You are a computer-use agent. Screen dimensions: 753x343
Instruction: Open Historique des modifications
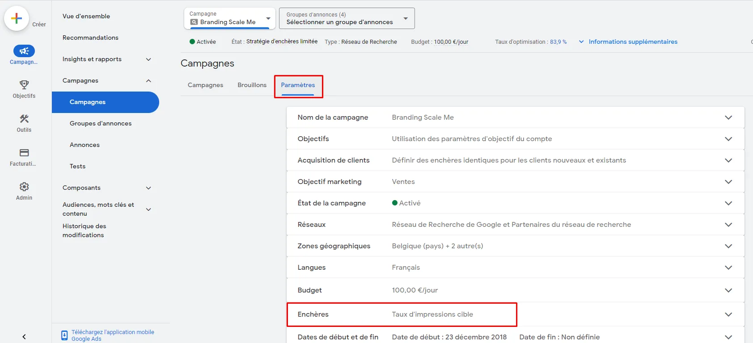tap(85, 230)
